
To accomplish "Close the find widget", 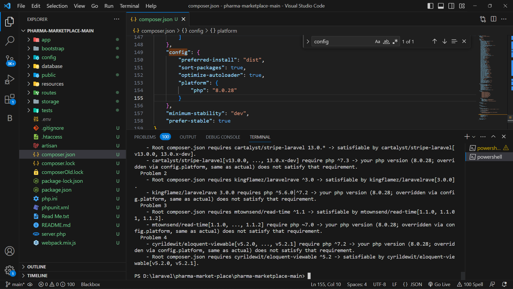I will pos(464,41).
